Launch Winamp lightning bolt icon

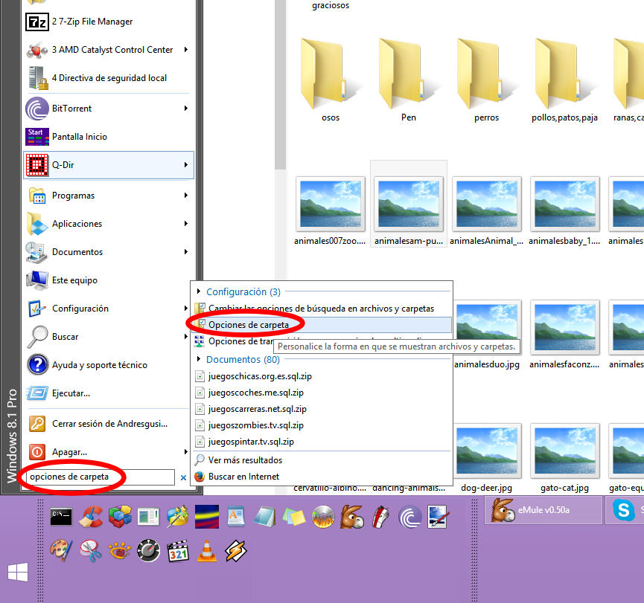click(x=235, y=551)
